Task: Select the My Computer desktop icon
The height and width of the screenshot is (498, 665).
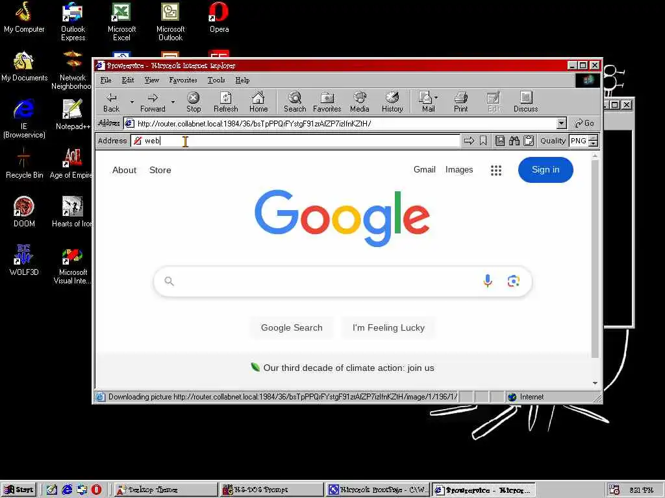Action: click(x=24, y=18)
